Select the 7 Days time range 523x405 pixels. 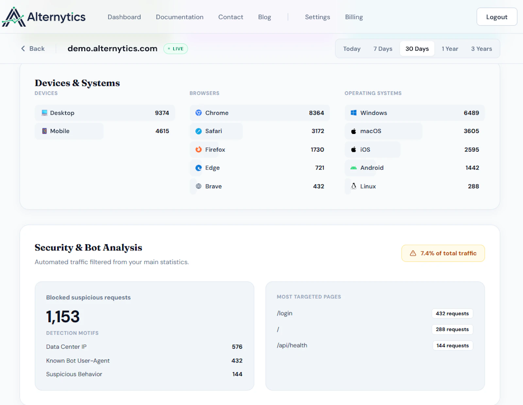(x=383, y=49)
